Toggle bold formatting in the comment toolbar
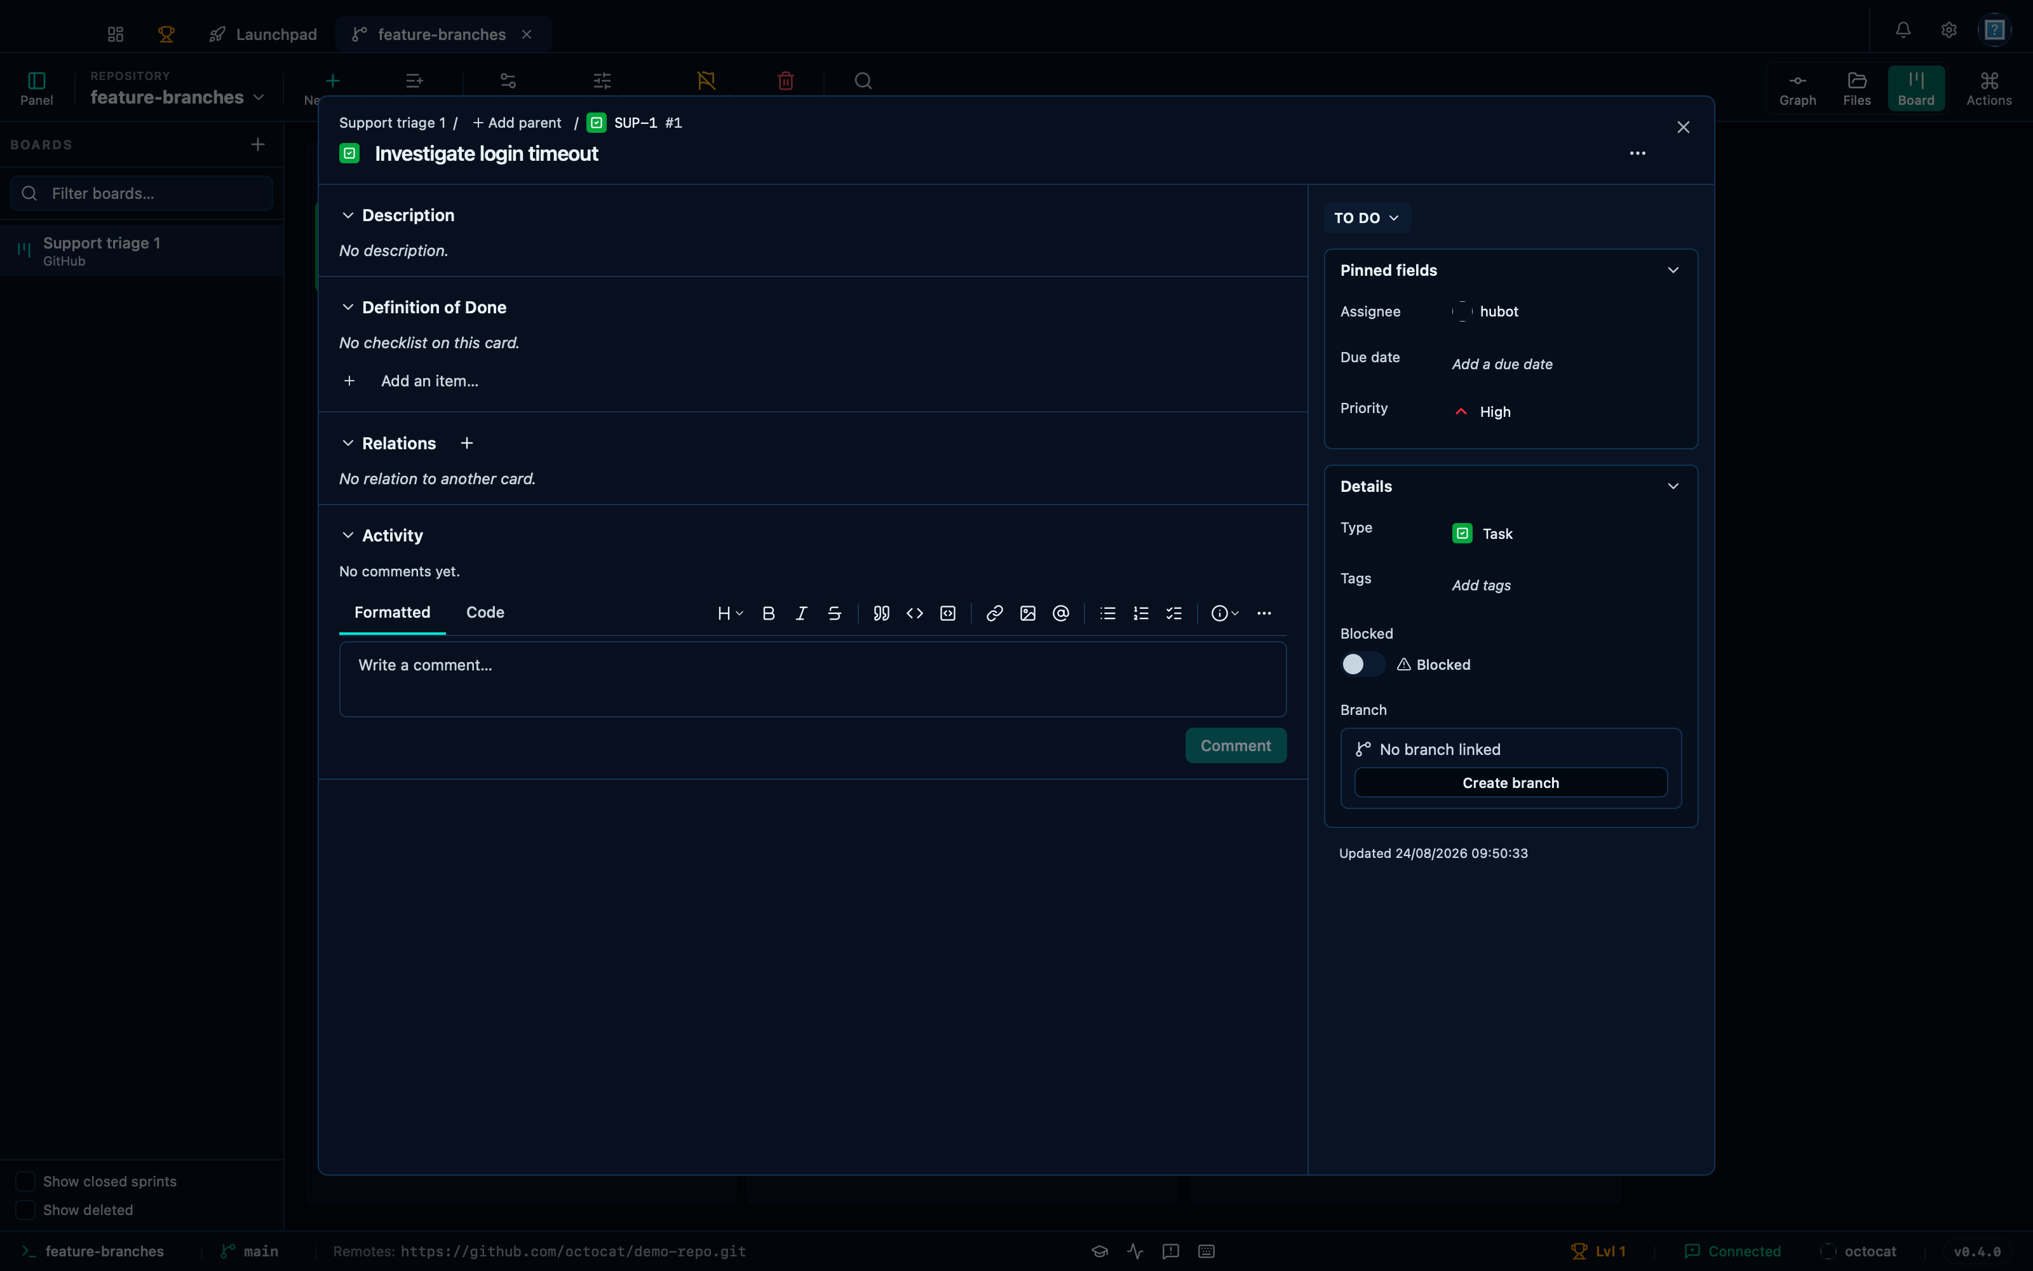The width and height of the screenshot is (2033, 1271). point(768,614)
